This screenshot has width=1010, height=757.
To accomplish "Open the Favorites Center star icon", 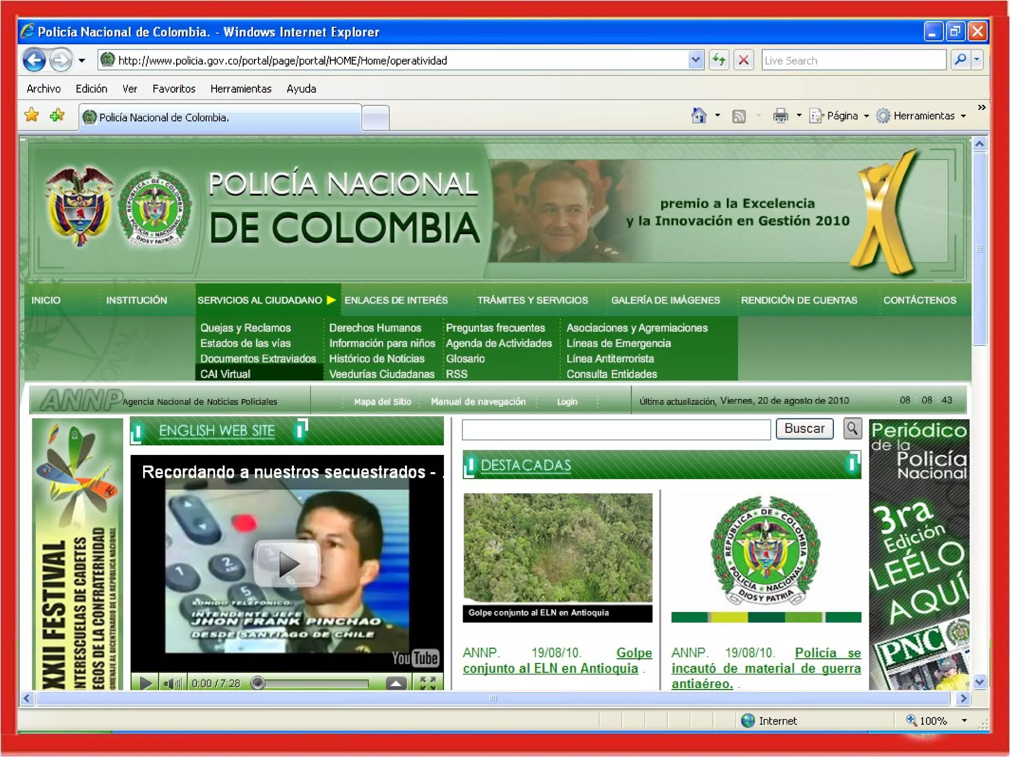I will (32, 115).
